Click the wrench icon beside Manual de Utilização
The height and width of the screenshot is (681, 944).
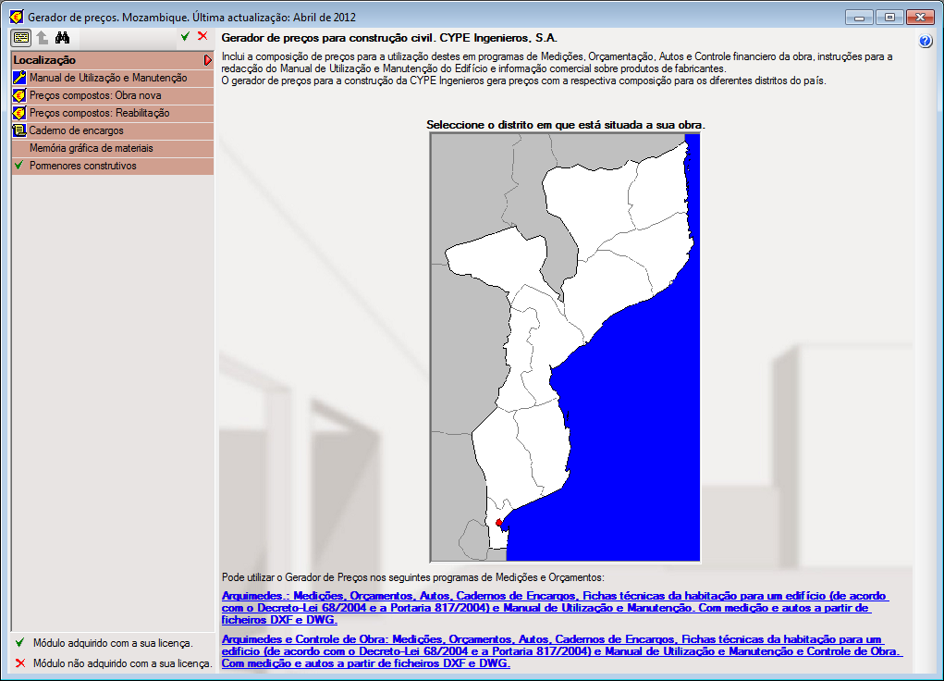coord(19,78)
